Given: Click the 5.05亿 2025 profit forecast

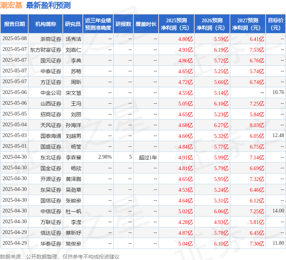Looking at the screenshot, I should [x=185, y=104].
